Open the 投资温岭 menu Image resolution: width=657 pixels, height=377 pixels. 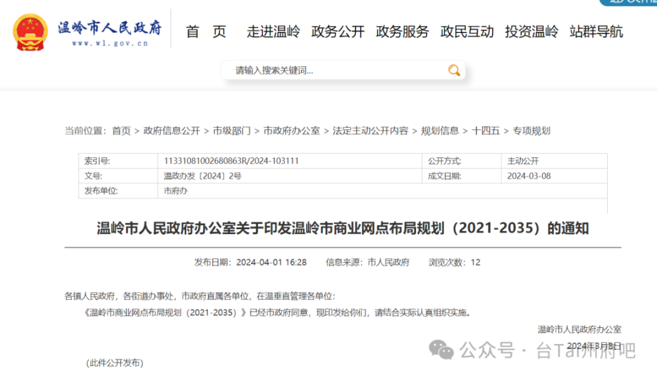point(531,31)
